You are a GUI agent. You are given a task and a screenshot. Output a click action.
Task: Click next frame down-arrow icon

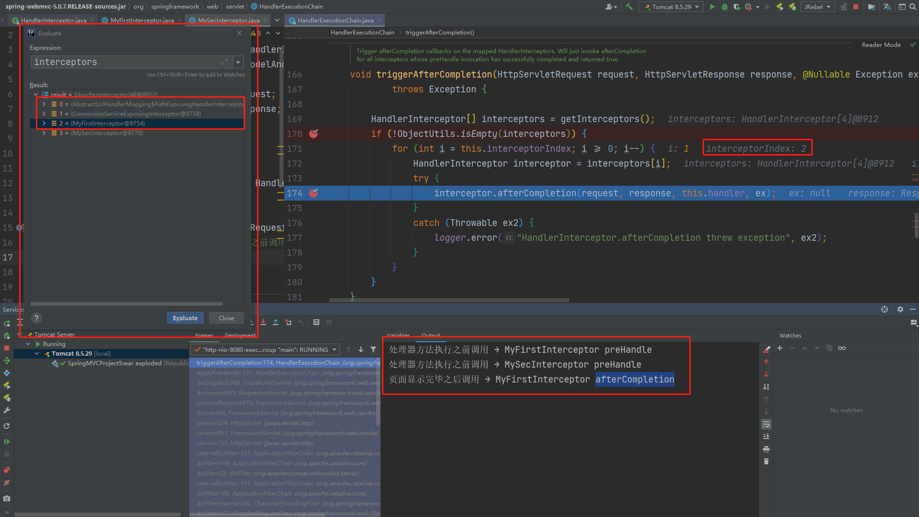[361, 349]
